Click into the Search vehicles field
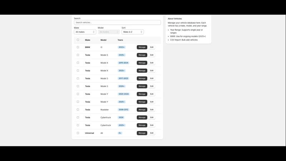Screen dimensions: 286x161 [117, 23]
